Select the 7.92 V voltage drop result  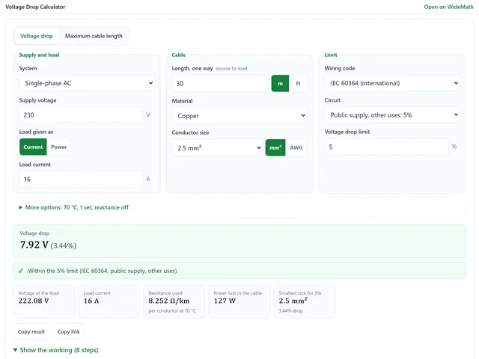tap(34, 245)
